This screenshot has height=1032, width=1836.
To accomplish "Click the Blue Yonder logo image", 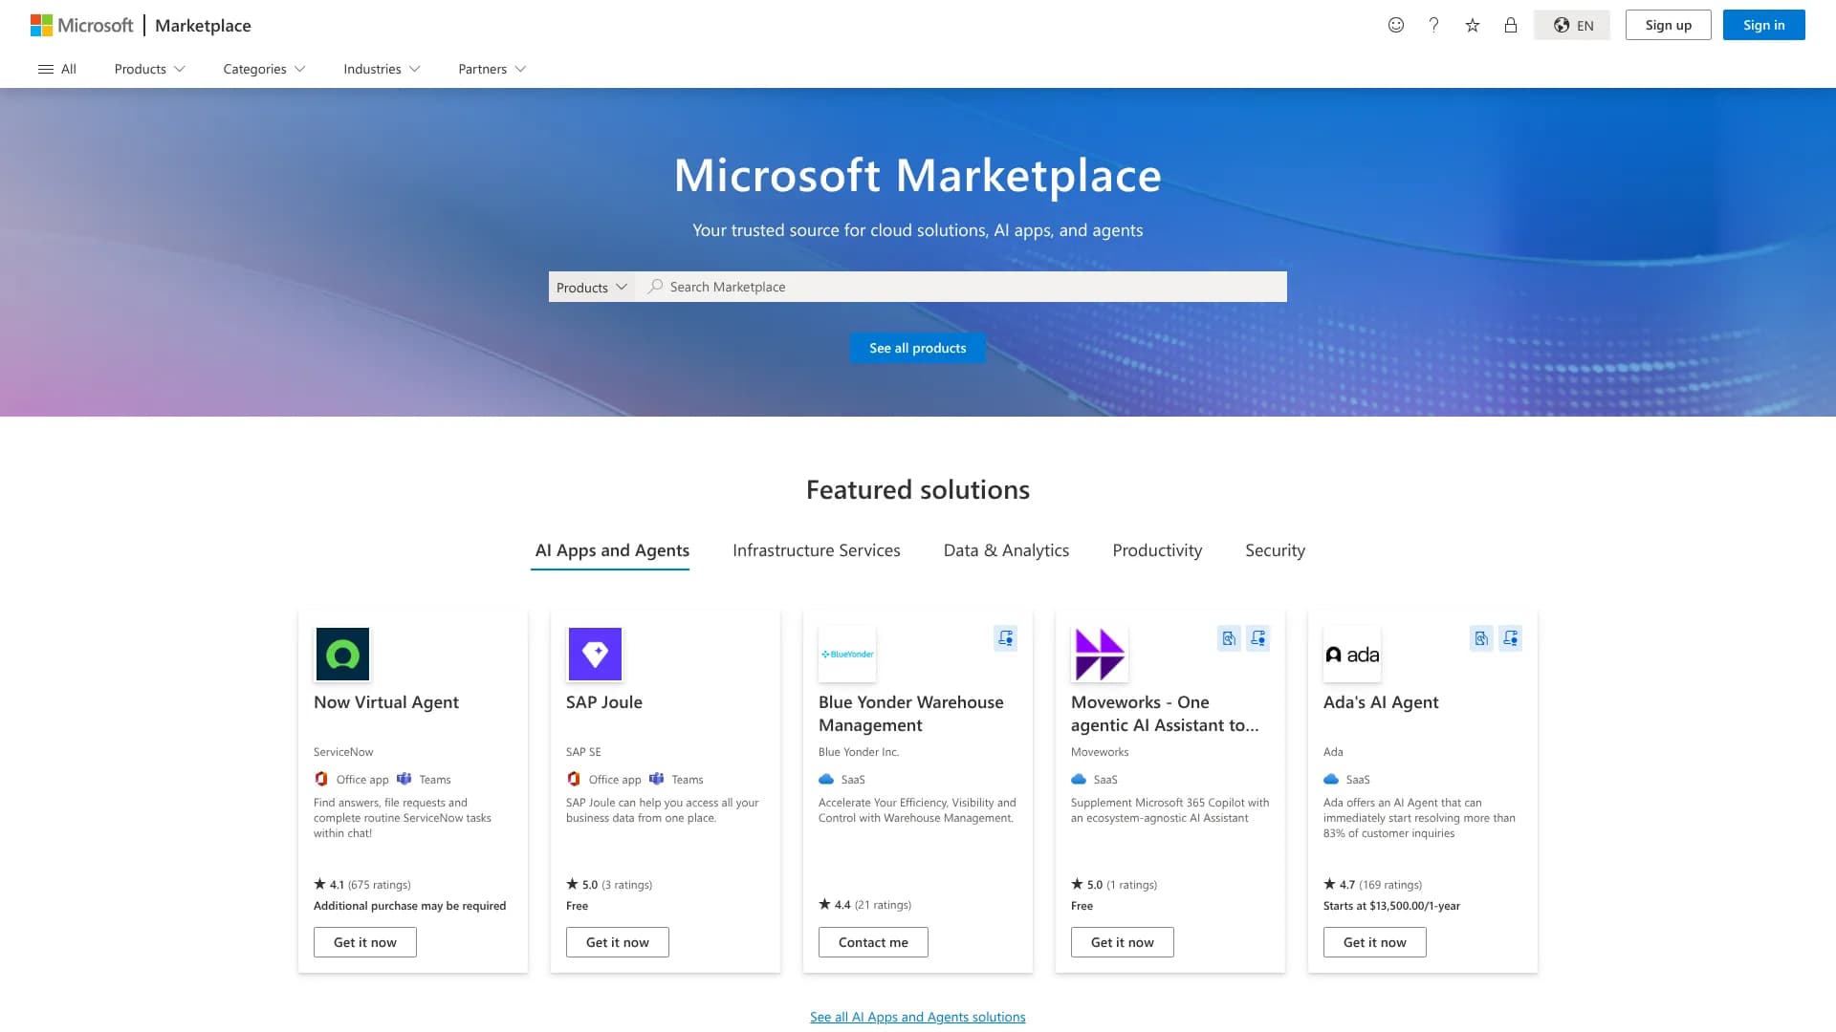I will [x=847, y=654].
